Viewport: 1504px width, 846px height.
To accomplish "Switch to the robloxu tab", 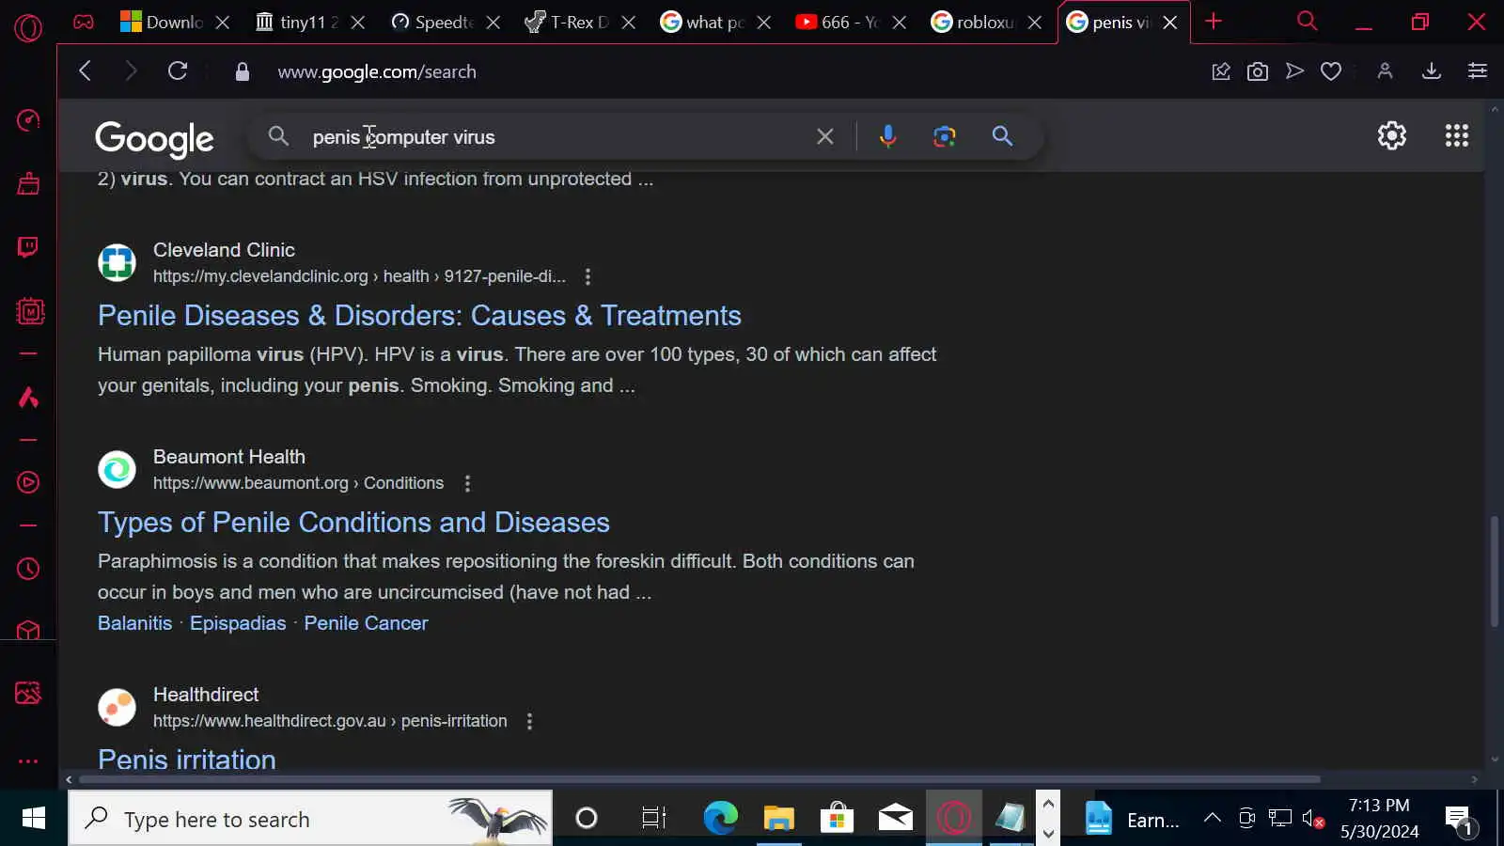I will click(974, 22).
